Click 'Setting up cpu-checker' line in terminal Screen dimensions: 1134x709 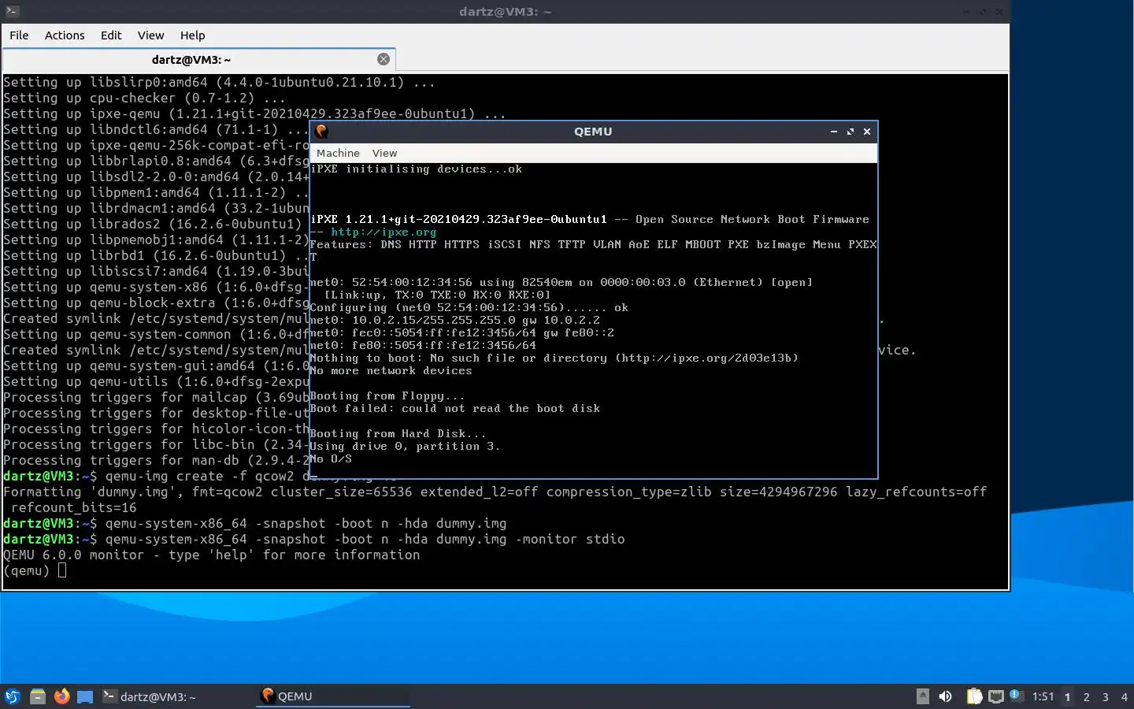pos(144,98)
